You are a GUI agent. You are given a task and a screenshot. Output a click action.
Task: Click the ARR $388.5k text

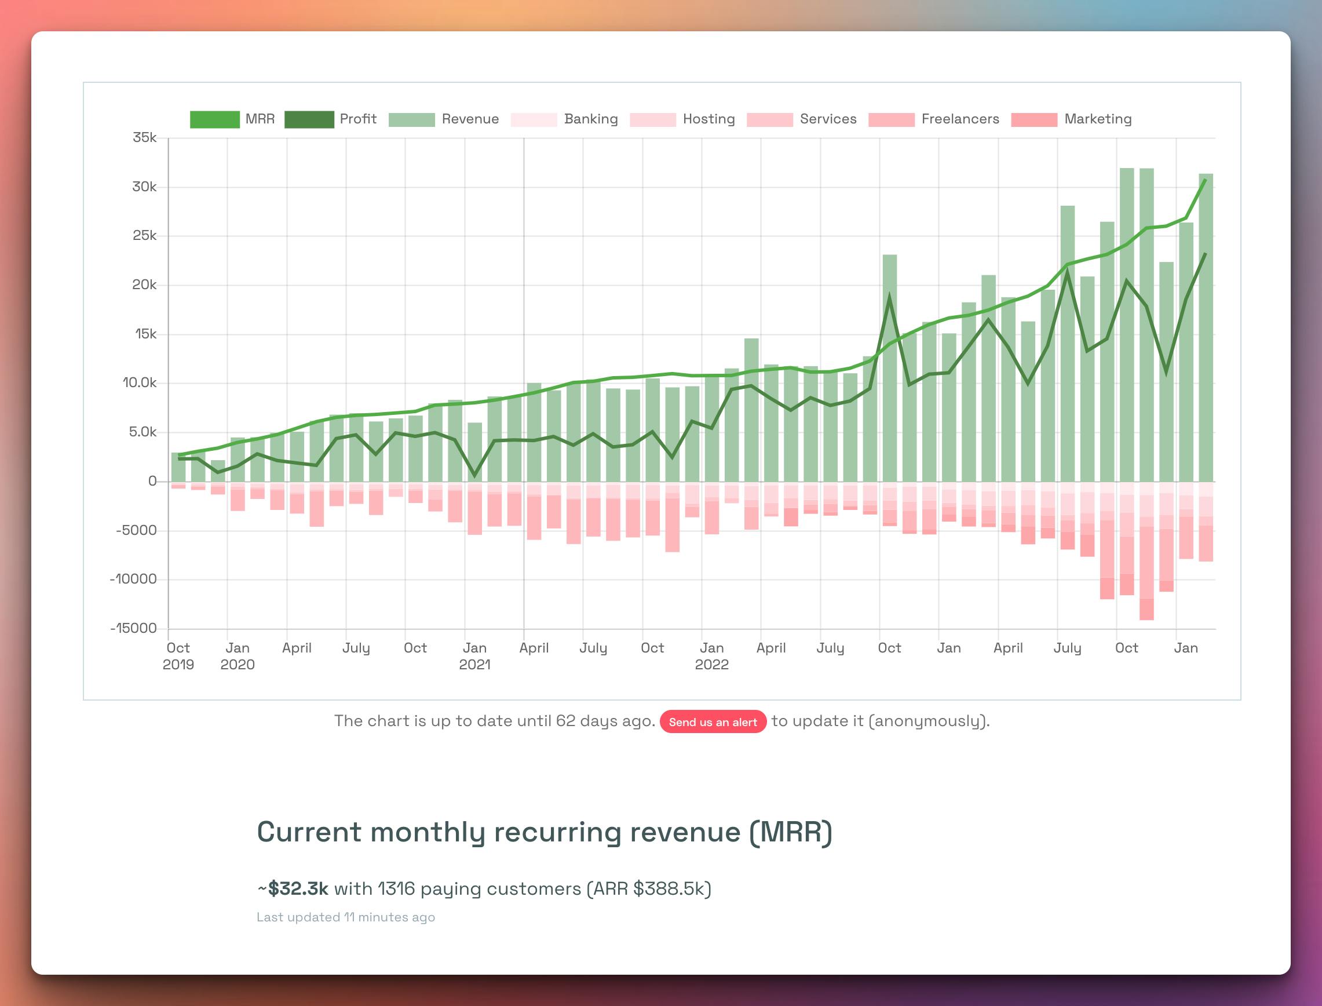[x=649, y=889]
